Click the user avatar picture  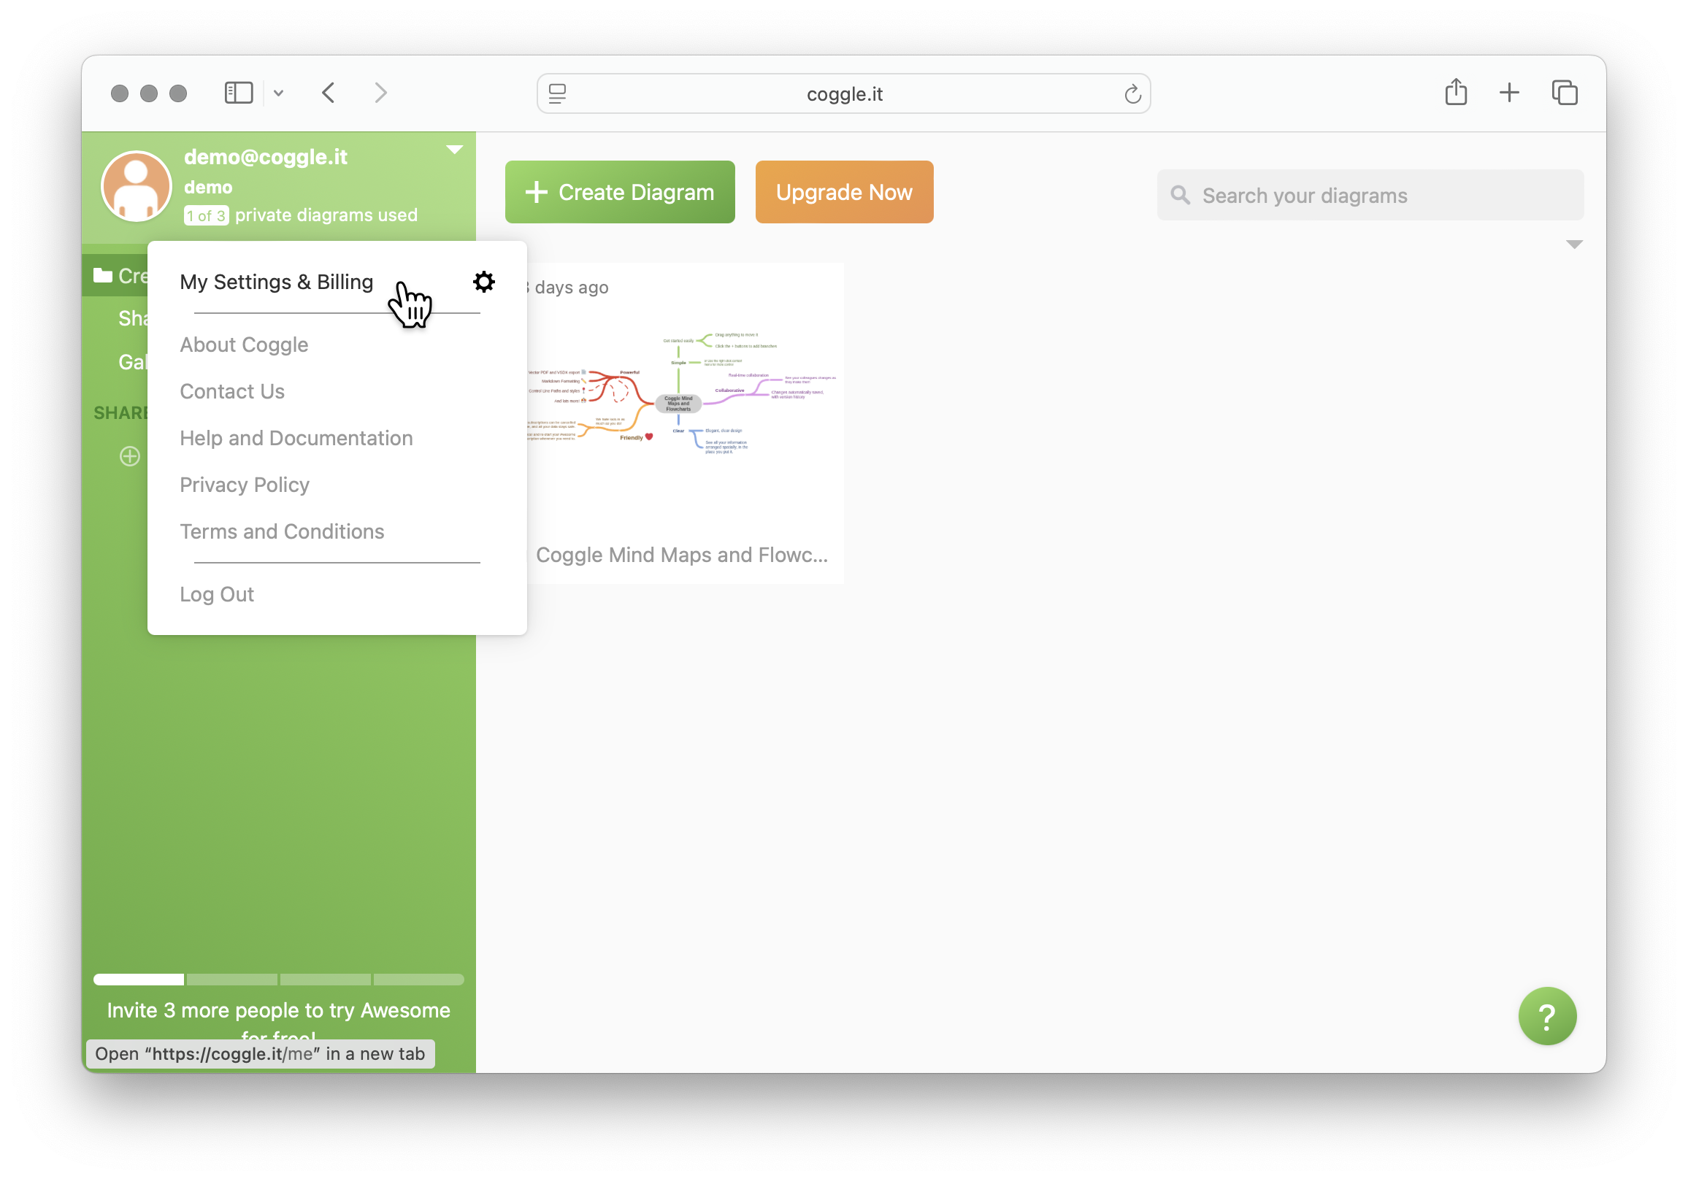pyautogui.click(x=137, y=187)
